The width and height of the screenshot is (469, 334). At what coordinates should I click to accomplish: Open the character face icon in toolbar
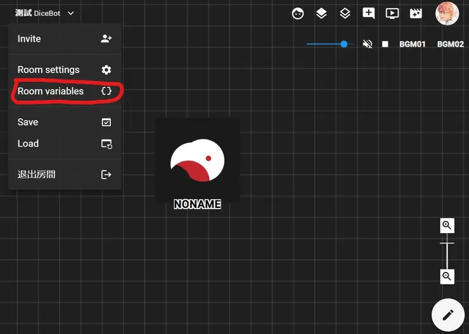point(298,13)
